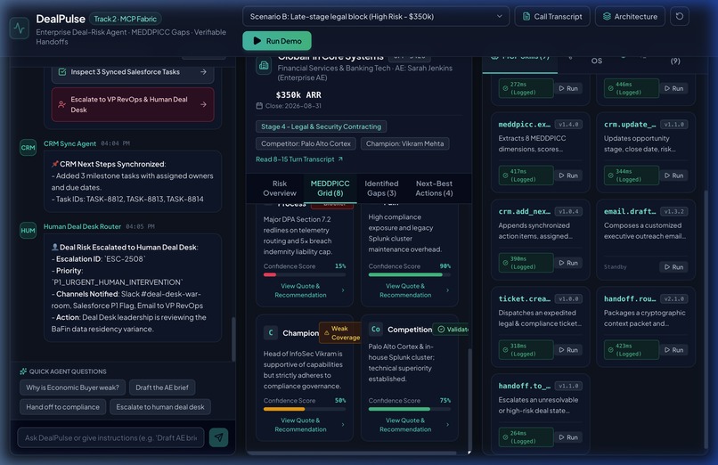
Task: Open the Architecture view
Action: pyautogui.click(x=630, y=16)
